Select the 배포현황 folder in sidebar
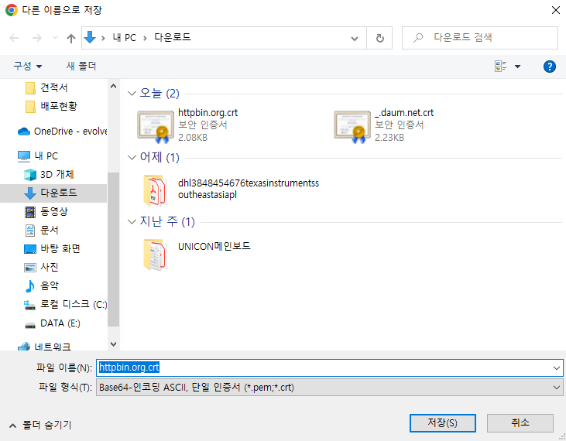This screenshot has width=566, height=441. (x=51, y=106)
